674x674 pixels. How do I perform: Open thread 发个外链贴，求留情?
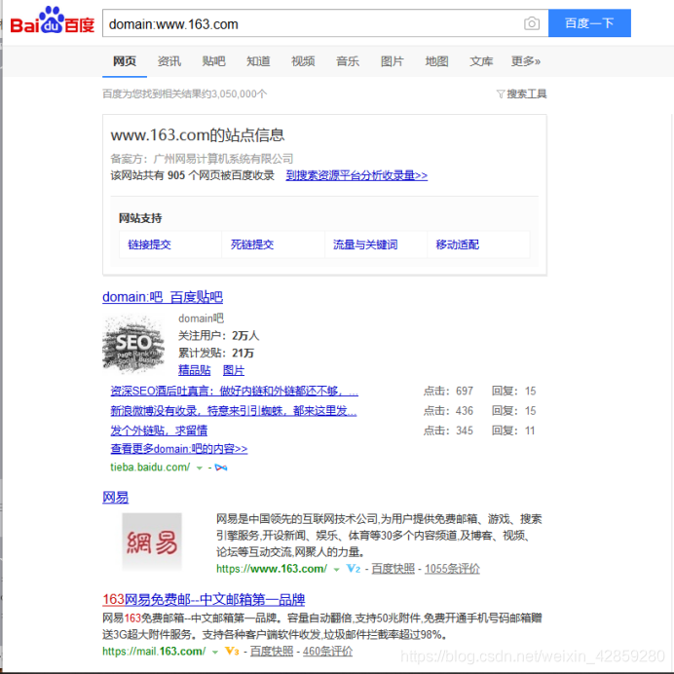pos(159,431)
